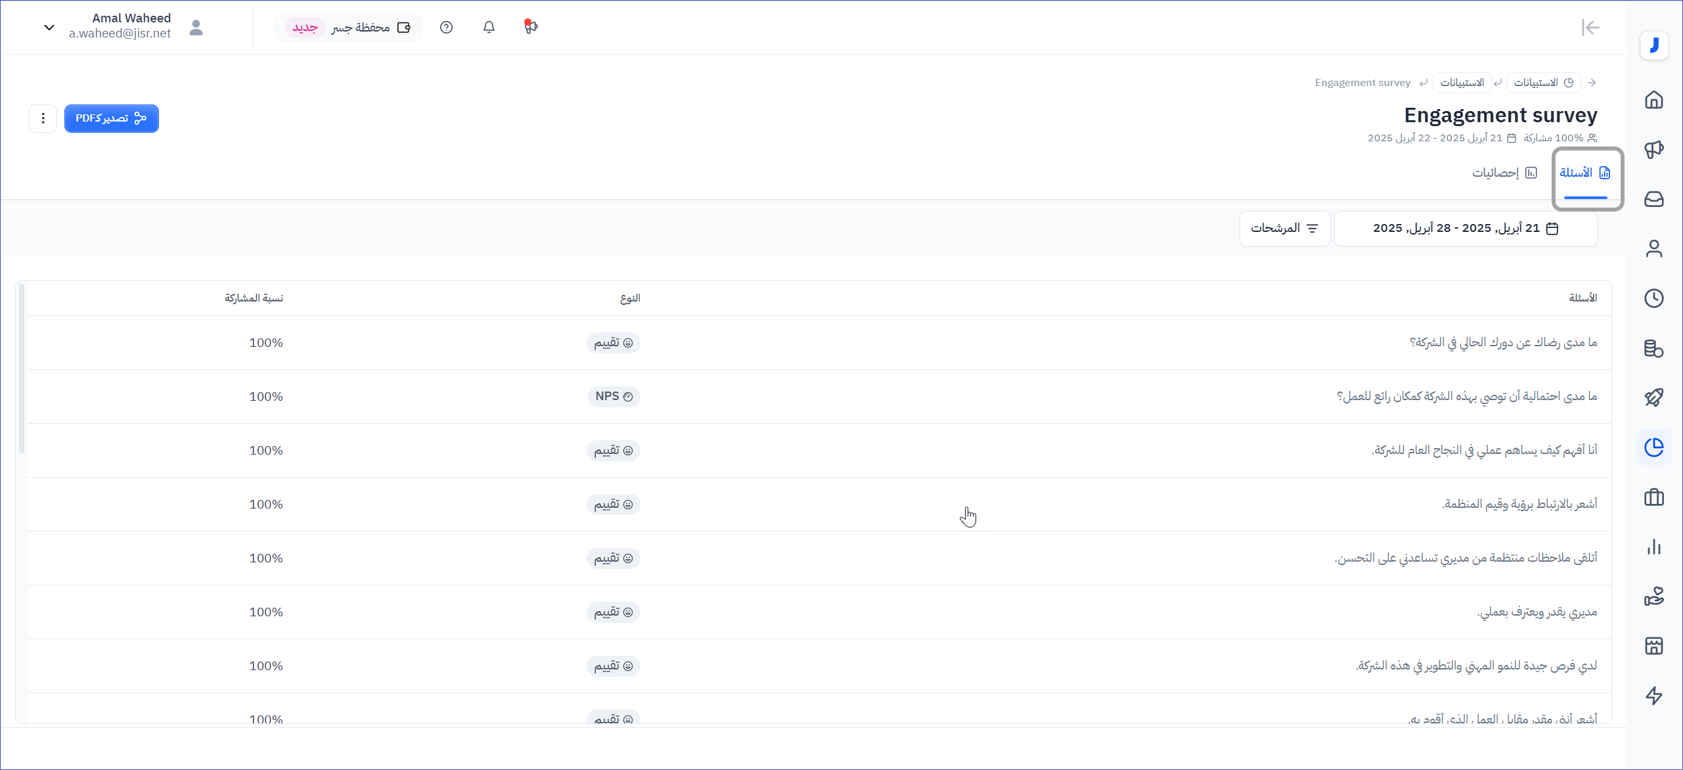Viewport: 1683px width, 770px height.
Task: Collapse the sidebar with arrow icon
Action: [1590, 28]
